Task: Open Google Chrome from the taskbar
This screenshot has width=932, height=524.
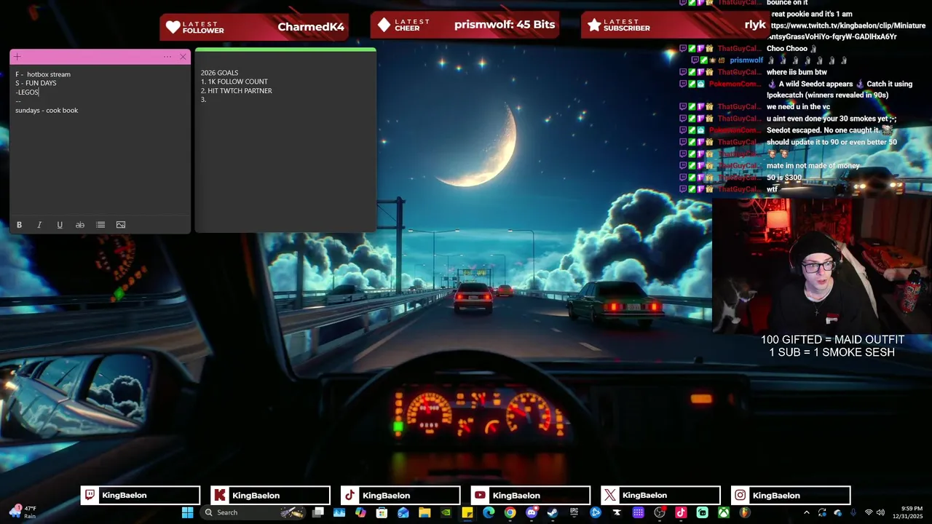Action: (x=510, y=512)
